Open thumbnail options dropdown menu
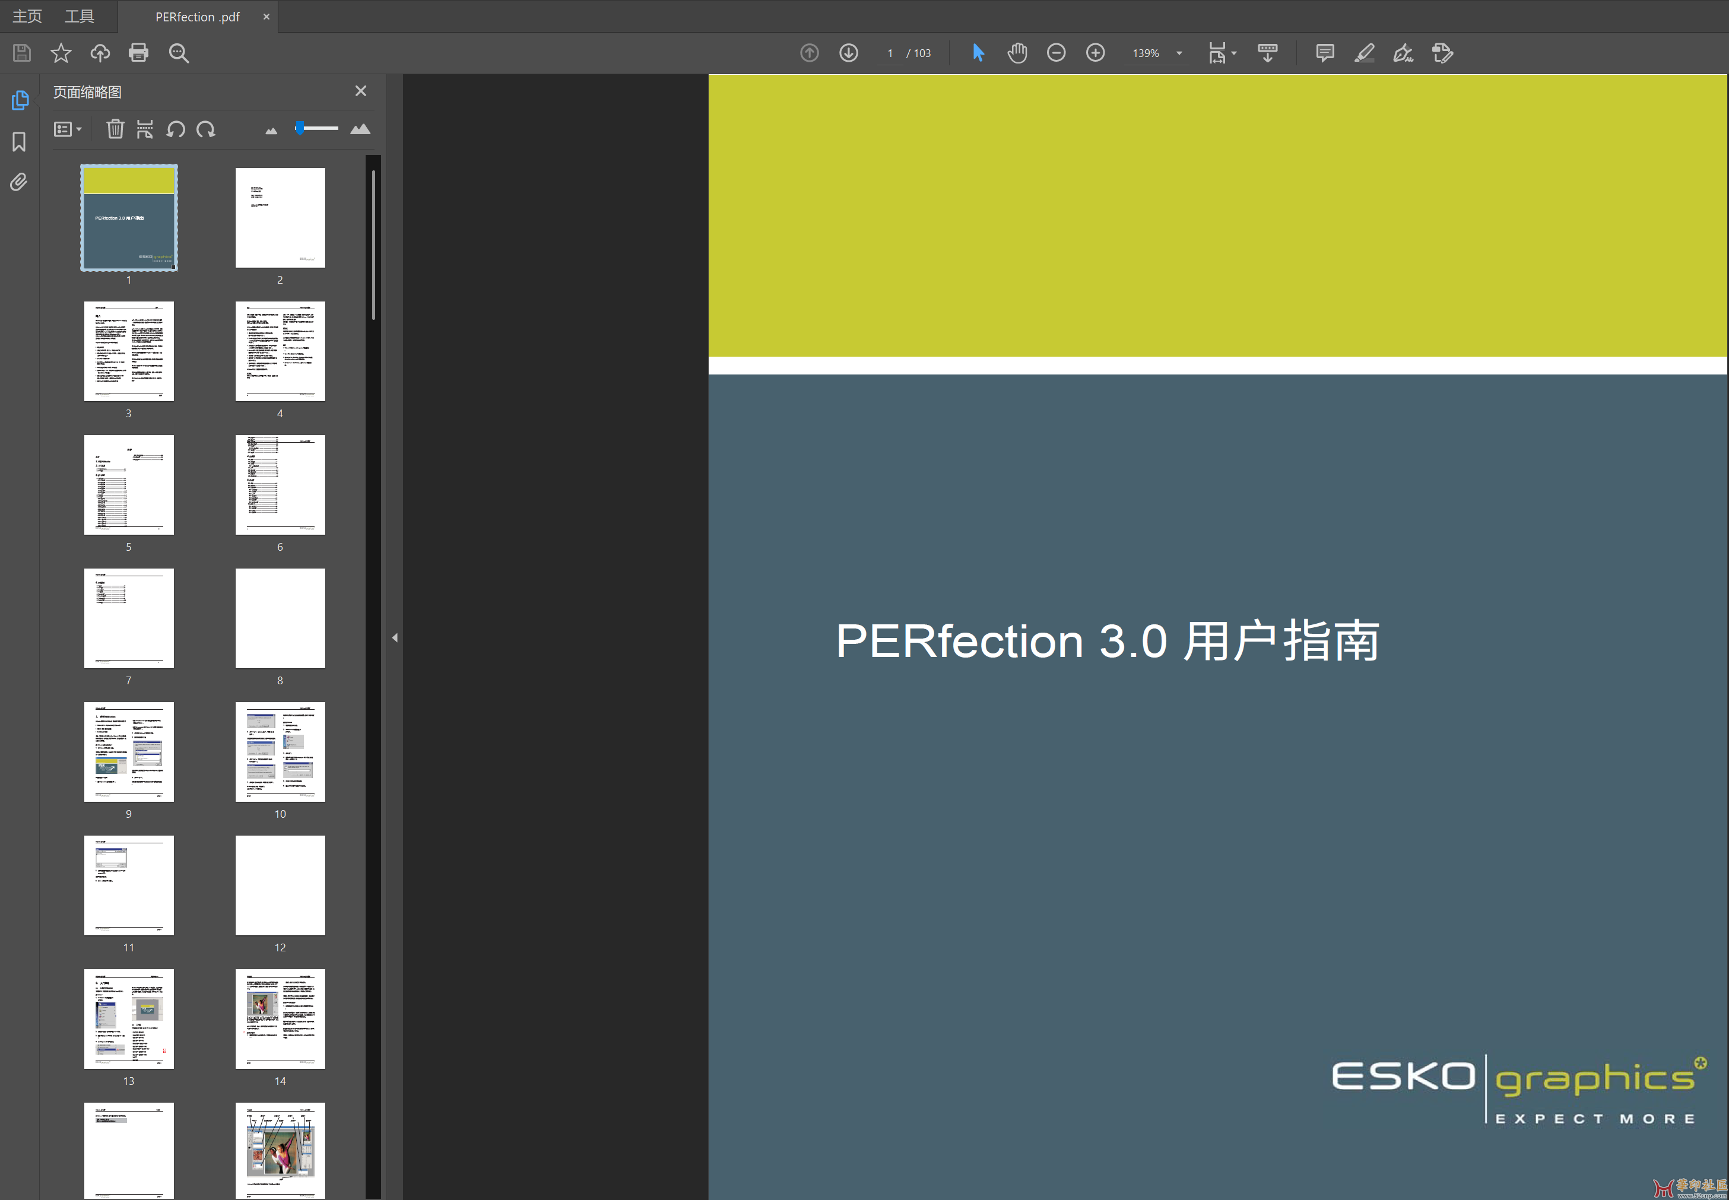Image resolution: width=1729 pixels, height=1200 pixels. (68, 129)
